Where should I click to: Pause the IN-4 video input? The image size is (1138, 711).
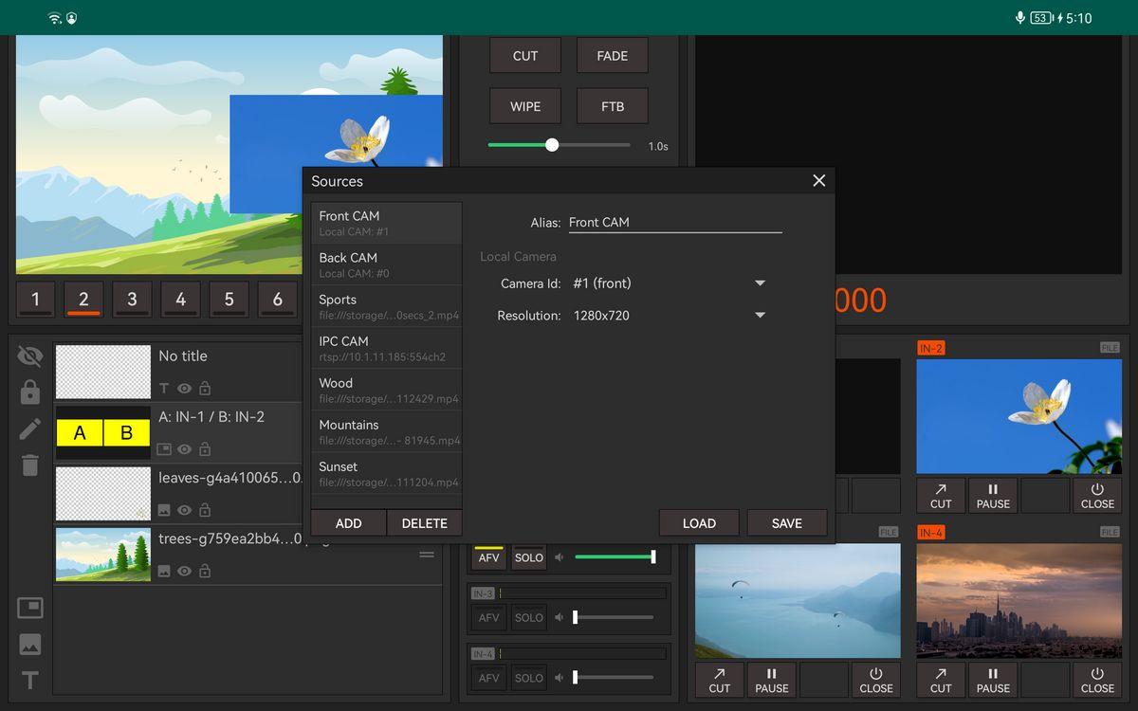[993, 681]
